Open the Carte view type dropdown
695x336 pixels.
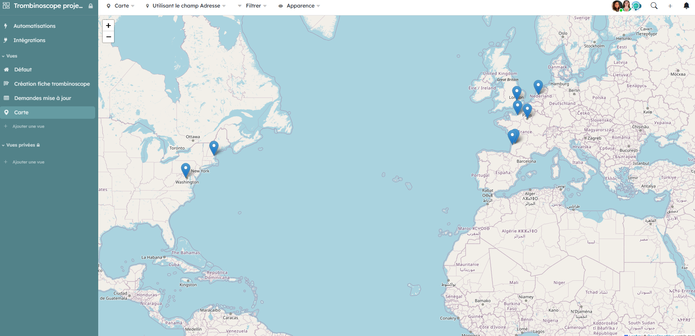click(120, 6)
